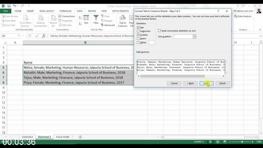Expand the formula bar
Image resolution: width=263 pixels, height=148 pixels.
260,36
